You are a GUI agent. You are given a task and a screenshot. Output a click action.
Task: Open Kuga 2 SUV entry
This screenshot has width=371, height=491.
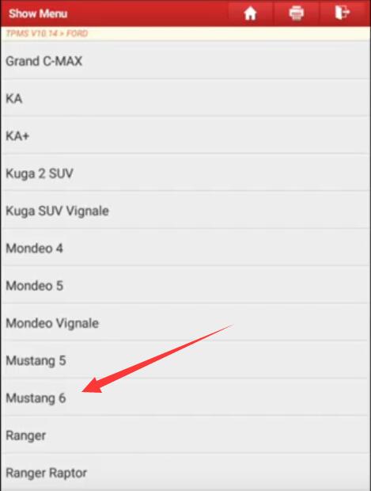point(185,173)
